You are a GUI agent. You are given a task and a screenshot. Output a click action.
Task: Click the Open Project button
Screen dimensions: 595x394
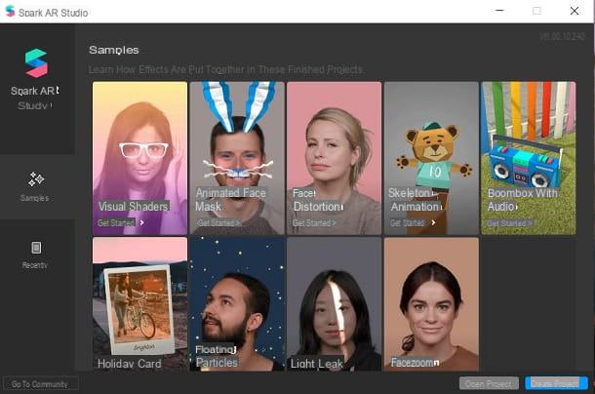(489, 383)
